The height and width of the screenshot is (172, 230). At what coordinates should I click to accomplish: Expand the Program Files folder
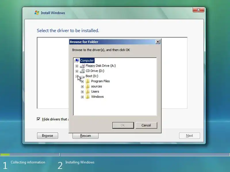point(82,81)
